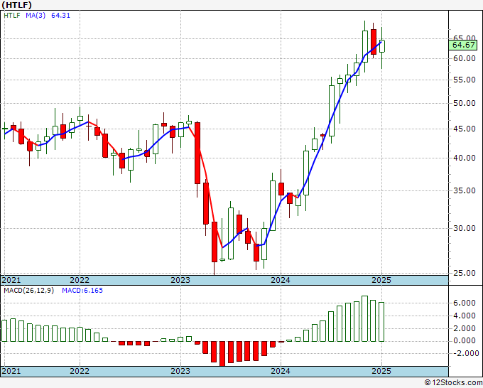483x388 pixels.
Task: Click the 35.00 price axis label
Action: 465,190
